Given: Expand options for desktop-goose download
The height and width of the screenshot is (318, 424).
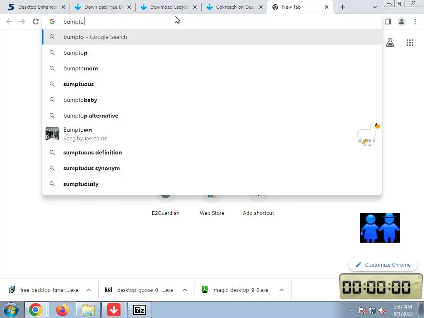Looking at the screenshot, I should 185,290.
